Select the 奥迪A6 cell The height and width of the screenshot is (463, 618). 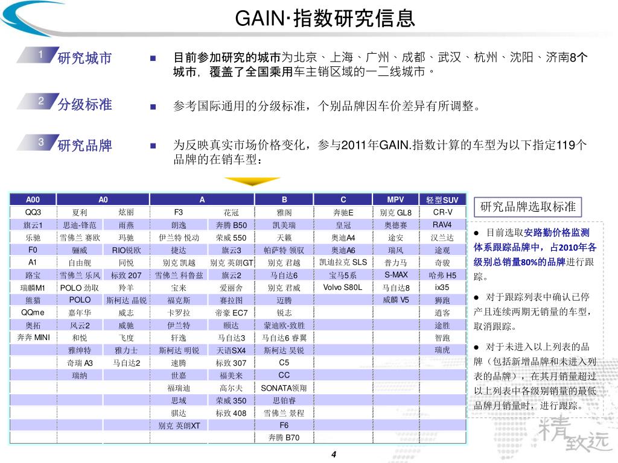coord(343,250)
